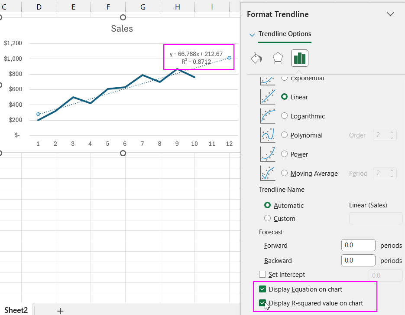
Task: Add a new sheet with plus button
Action: [x=60, y=310]
